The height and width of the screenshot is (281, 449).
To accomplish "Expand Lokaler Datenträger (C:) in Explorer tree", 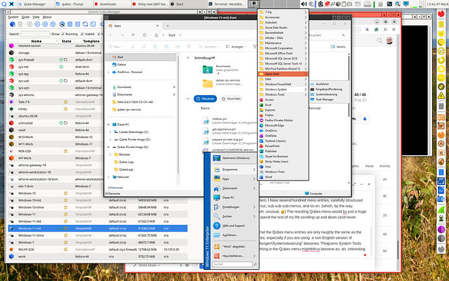I will click(x=110, y=132).
